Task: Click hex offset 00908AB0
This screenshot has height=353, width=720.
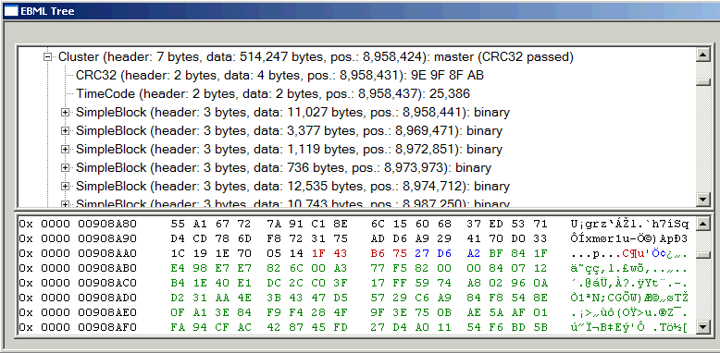Action: click(107, 268)
